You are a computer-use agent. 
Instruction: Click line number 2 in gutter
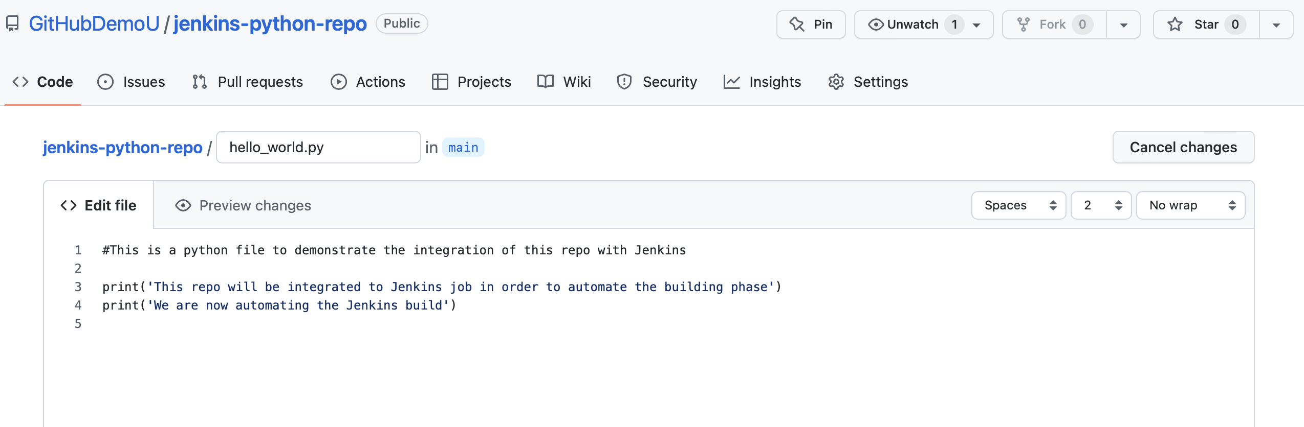78,269
